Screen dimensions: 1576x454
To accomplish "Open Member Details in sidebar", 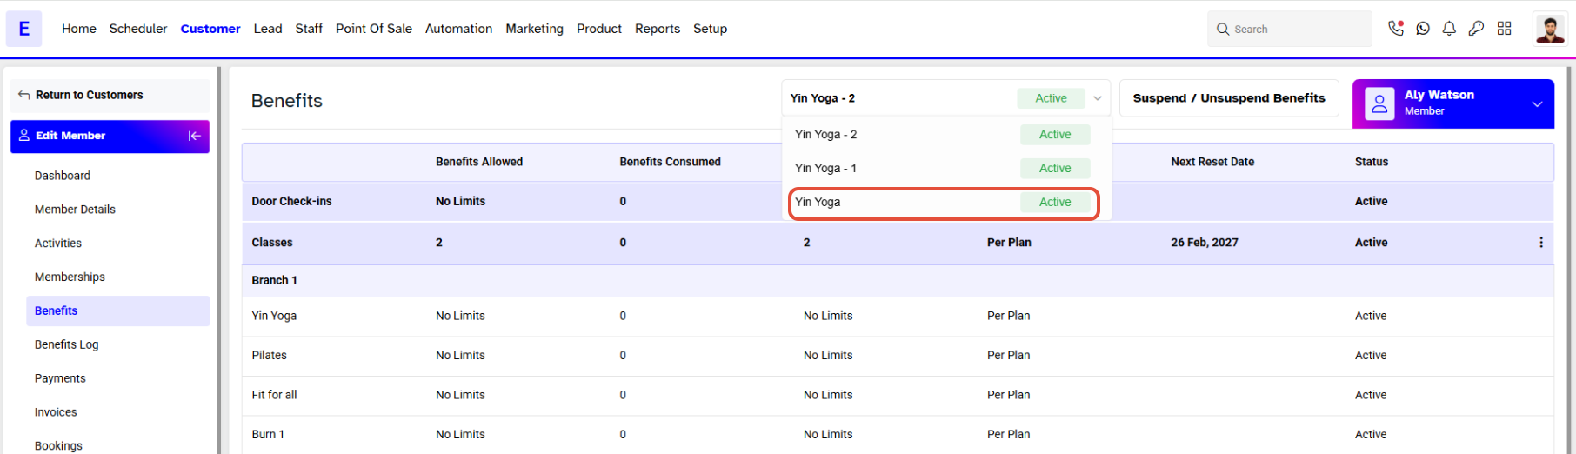I will 75,210.
